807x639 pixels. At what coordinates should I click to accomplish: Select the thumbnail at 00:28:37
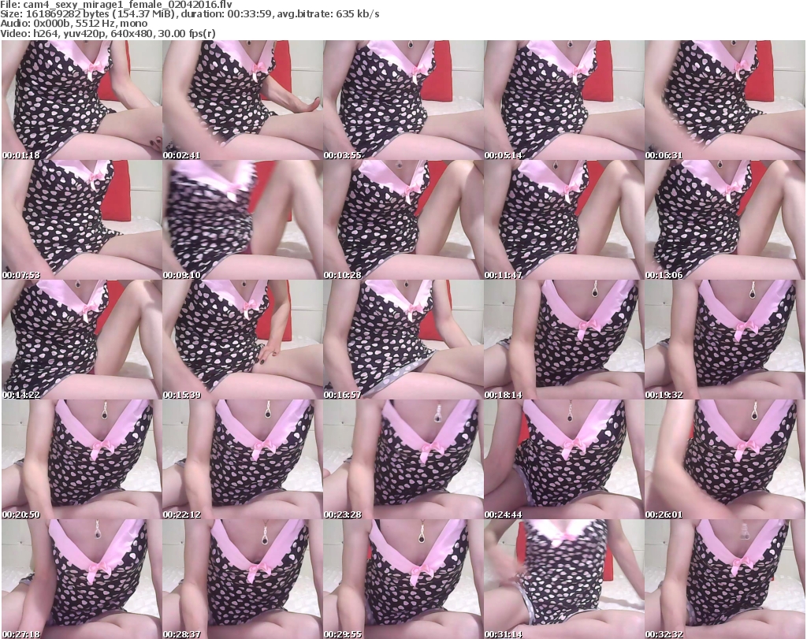pyautogui.click(x=243, y=579)
